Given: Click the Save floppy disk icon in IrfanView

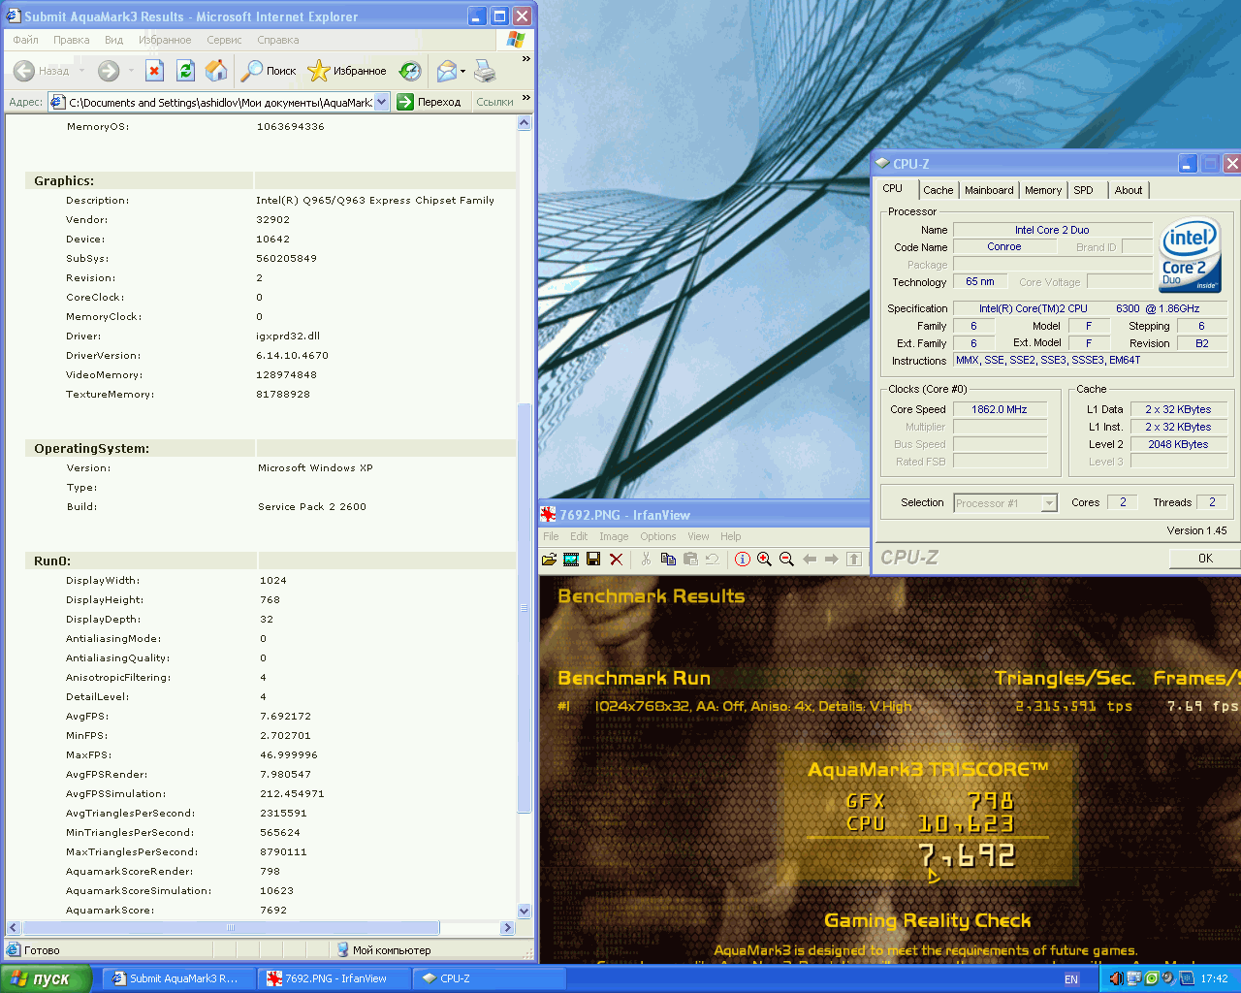Looking at the screenshot, I should point(593,559).
